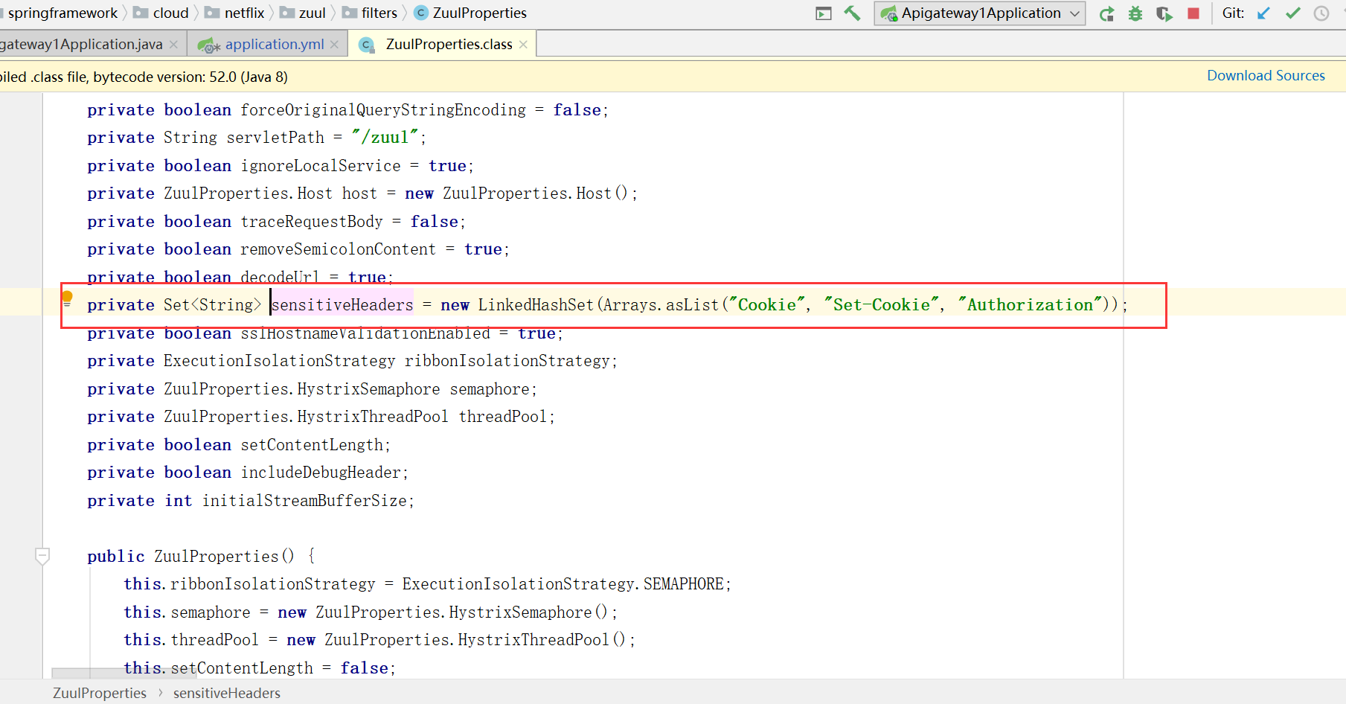This screenshot has height=704, width=1346.
Task: Click the yellow intention lightbulb in gutter
Action: (x=67, y=298)
